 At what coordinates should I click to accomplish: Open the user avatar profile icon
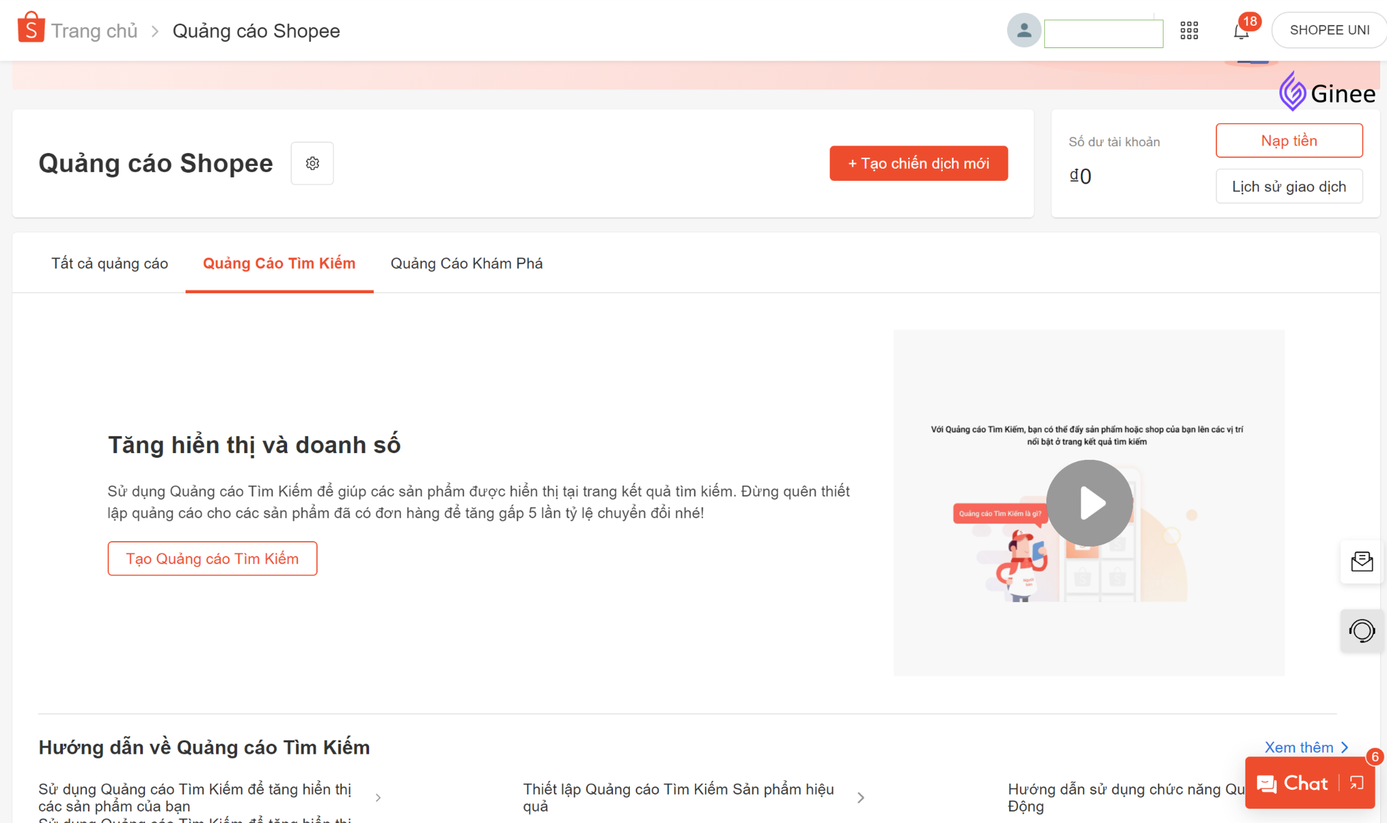coord(1024,30)
